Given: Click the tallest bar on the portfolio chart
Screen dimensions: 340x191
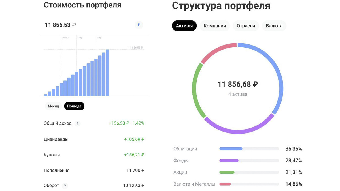Looking at the screenshot, I should [108, 72].
